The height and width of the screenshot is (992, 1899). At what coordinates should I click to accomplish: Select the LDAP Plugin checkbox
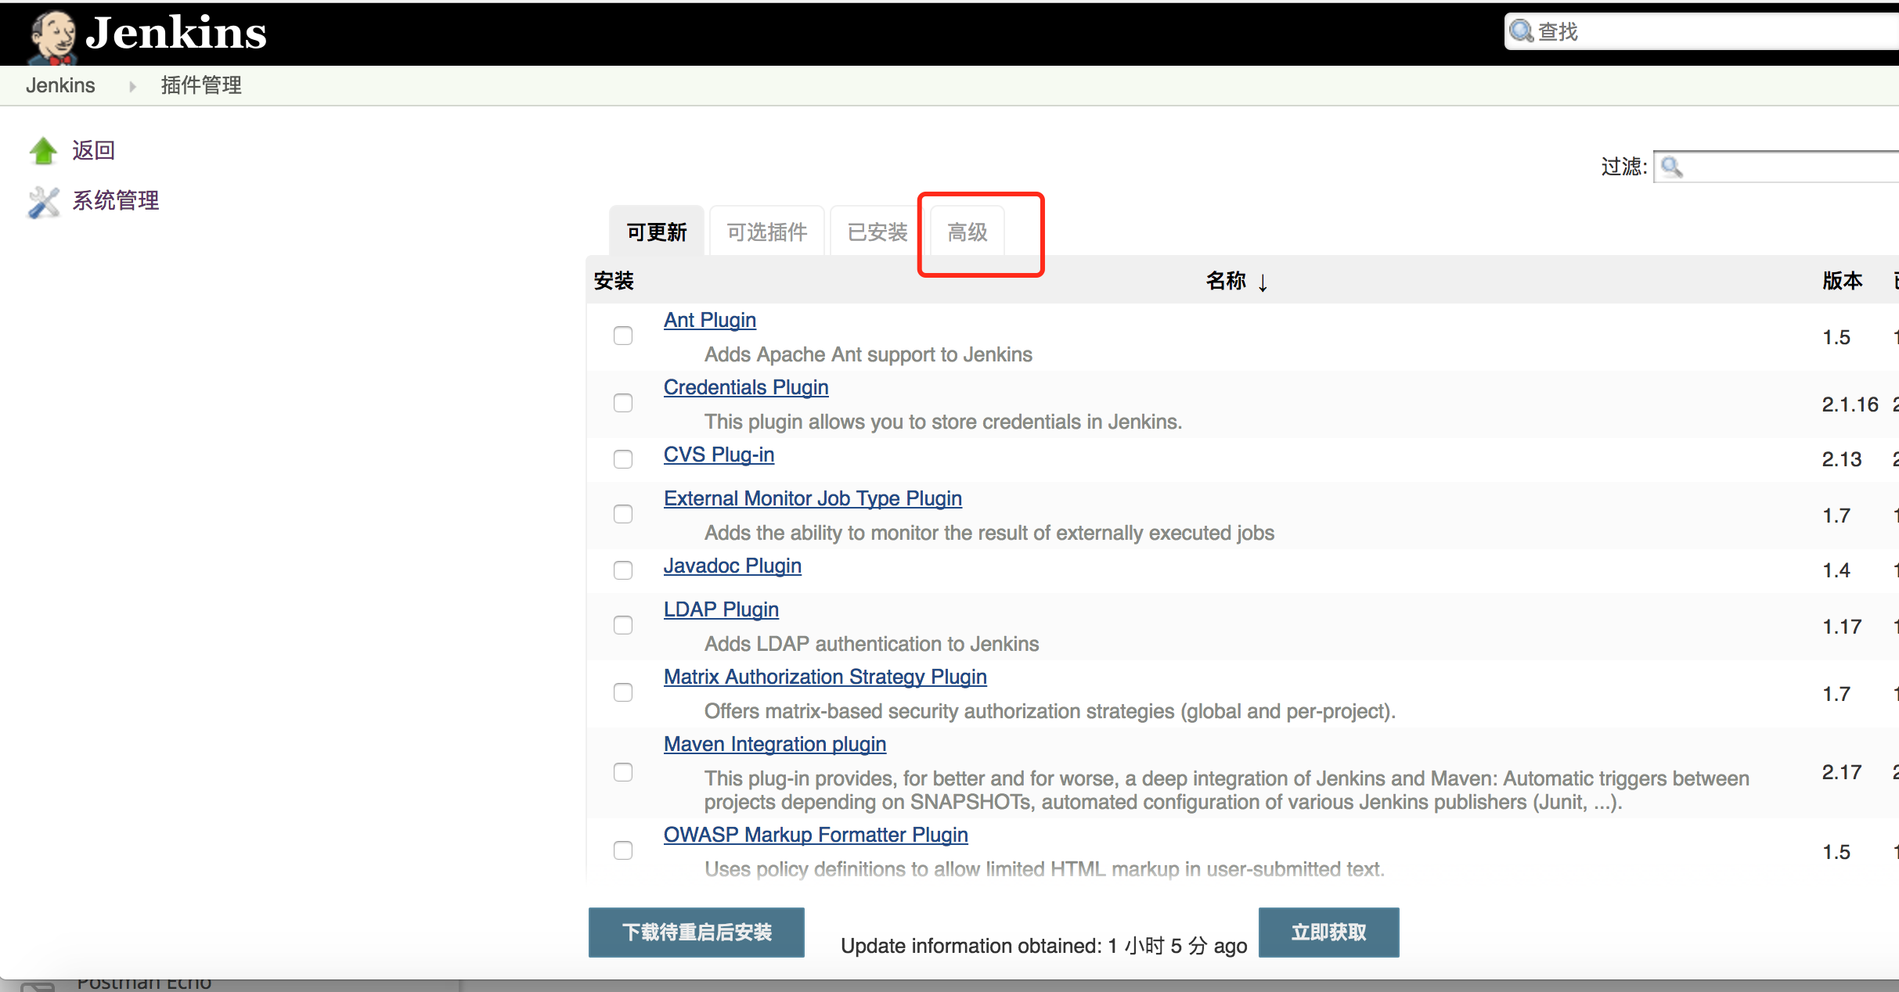[x=623, y=625]
